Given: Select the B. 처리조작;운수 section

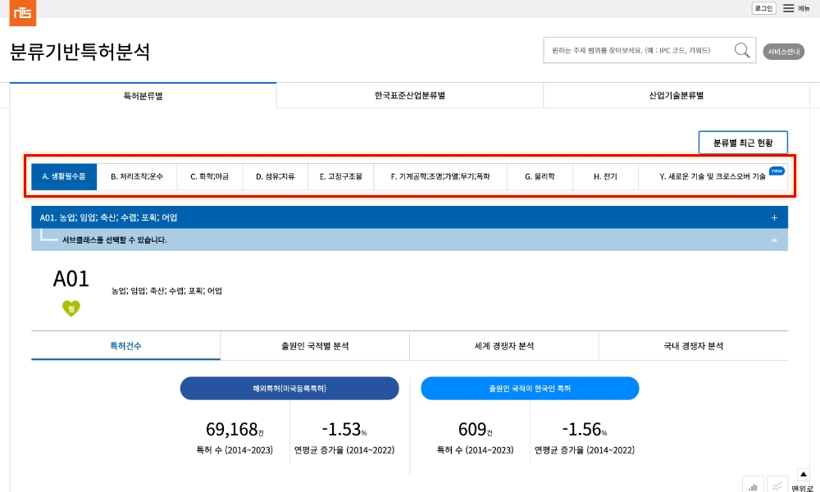Looking at the screenshot, I should click(x=136, y=177).
